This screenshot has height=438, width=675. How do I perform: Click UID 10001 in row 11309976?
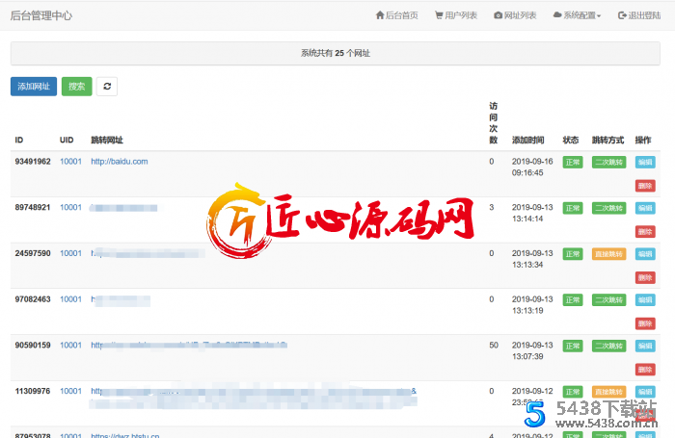click(70, 391)
